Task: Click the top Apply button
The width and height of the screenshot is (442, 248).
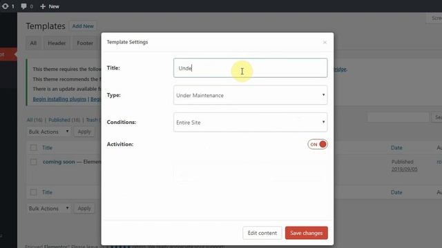Action: 84,132
